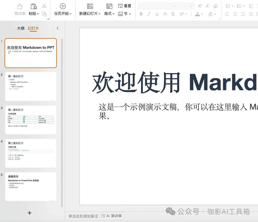Start slideshow with 当页开始 playback icon

(62, 6)
